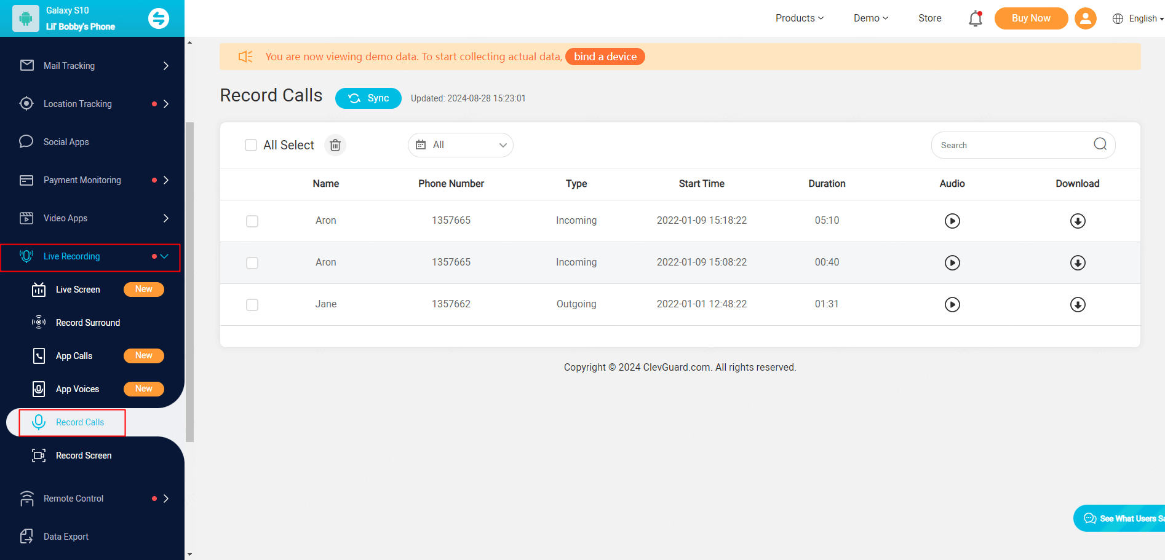Click the Payment Monitoring card icon
This screenshot has width=1165, height=560.
tap(26, 180)
